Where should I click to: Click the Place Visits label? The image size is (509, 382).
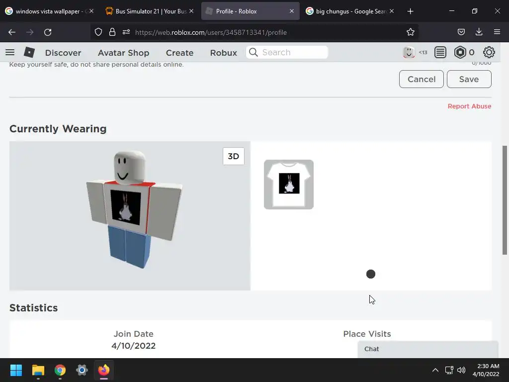tap(367, 334)
